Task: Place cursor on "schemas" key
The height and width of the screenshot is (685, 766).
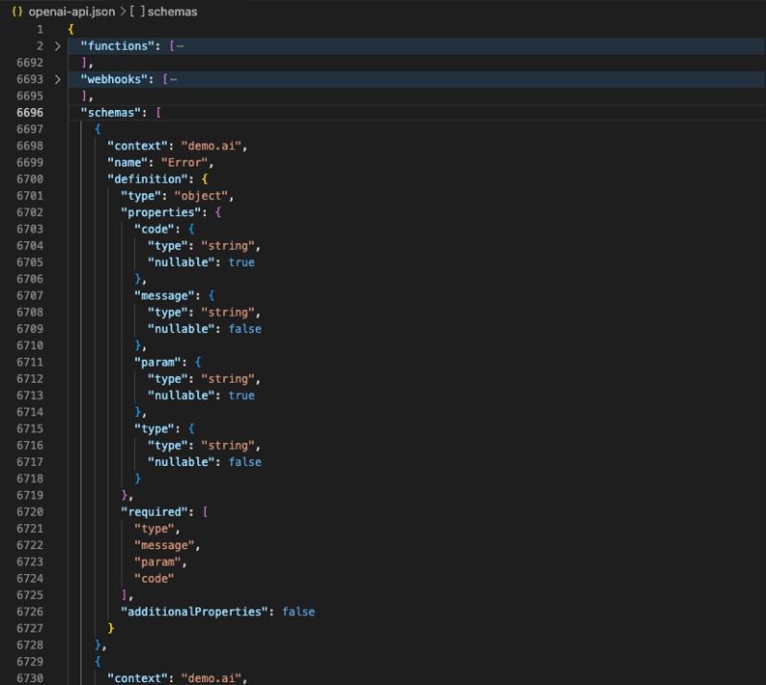Action: [110, 113]
